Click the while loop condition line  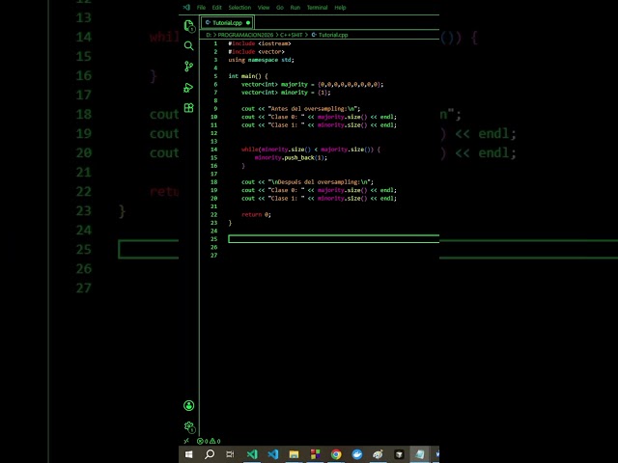point(311,150)
